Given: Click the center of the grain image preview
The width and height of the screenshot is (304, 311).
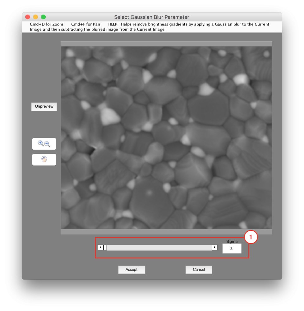Looking at the screenshot, I should (166, 138).
